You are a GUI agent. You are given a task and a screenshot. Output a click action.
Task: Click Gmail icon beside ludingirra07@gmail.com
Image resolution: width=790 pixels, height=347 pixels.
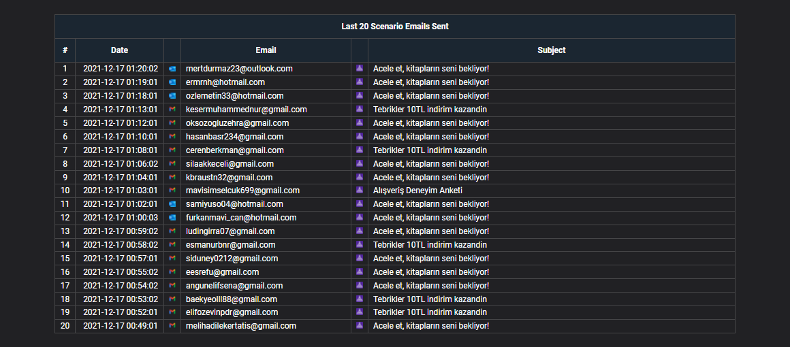pos(172,231)
